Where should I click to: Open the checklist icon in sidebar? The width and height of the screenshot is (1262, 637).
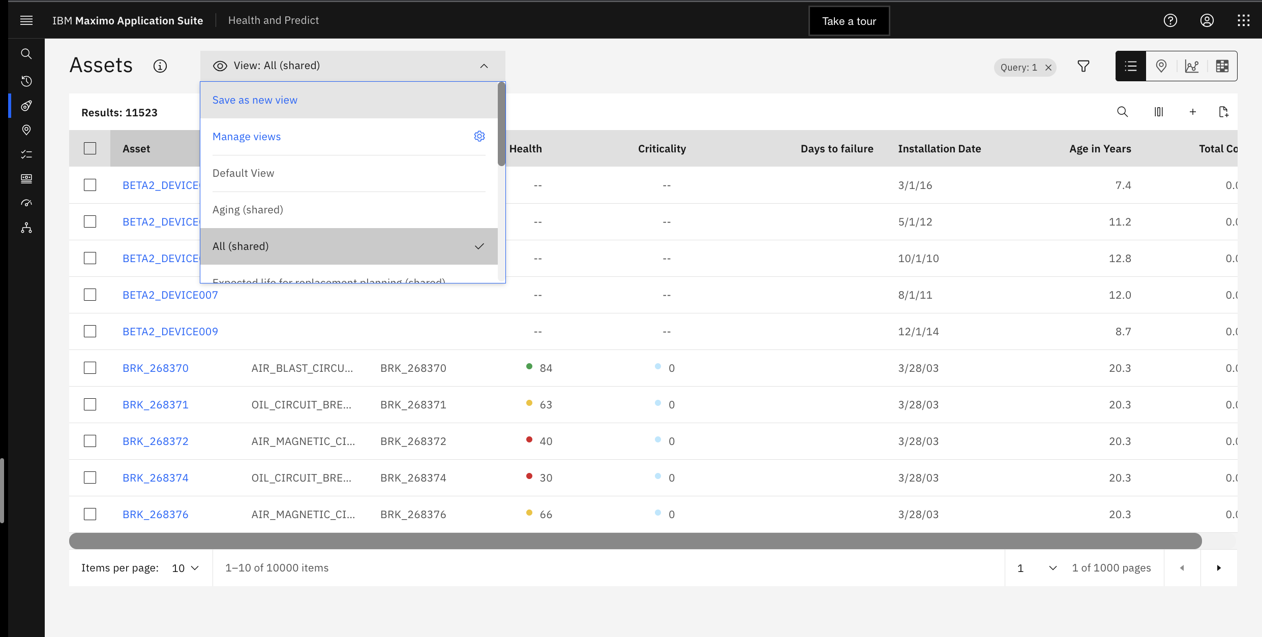point(26,154)
